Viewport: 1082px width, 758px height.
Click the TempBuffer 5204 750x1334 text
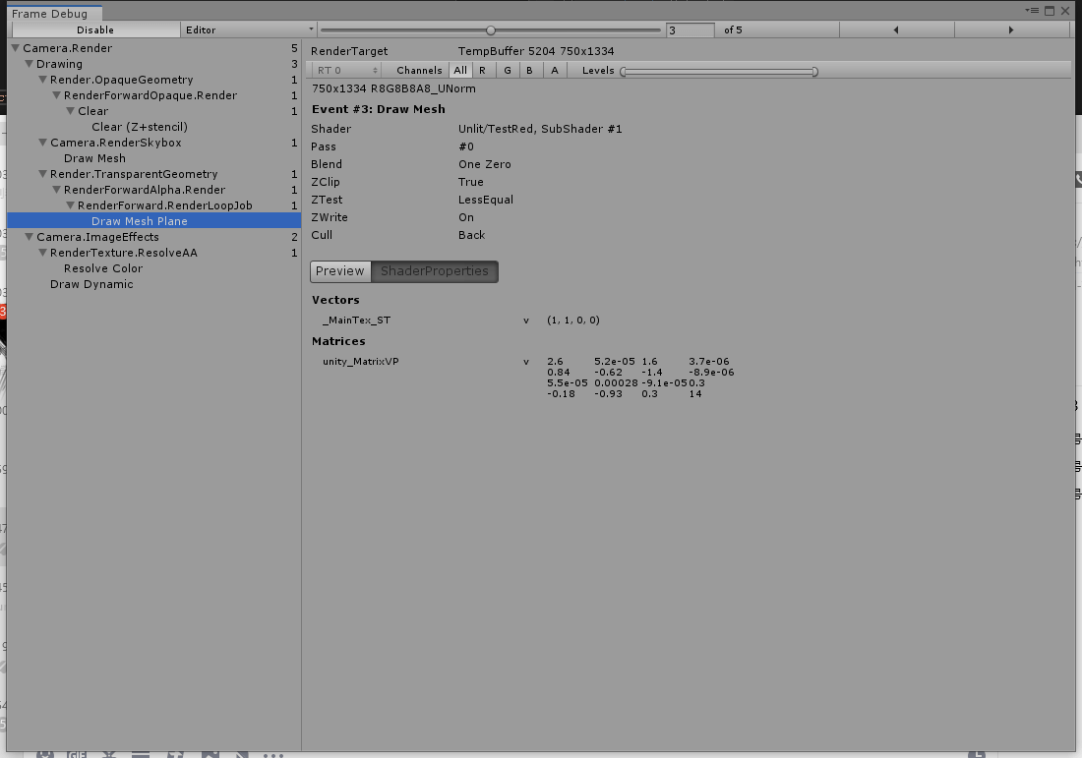536,51
